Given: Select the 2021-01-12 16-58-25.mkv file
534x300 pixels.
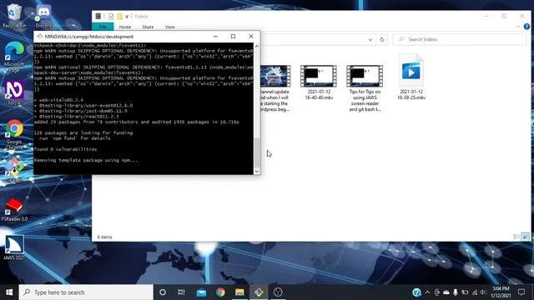Looking at the screenshot, I should pyautogui.click(x=411, y=77).
